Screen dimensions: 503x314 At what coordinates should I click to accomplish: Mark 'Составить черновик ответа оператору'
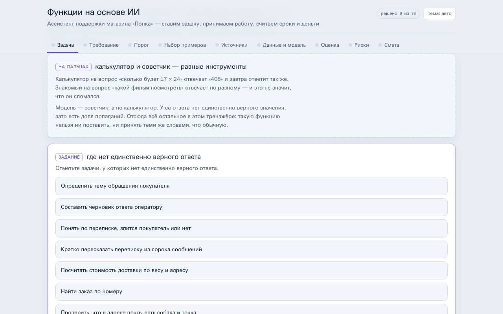tap(251, 207)
